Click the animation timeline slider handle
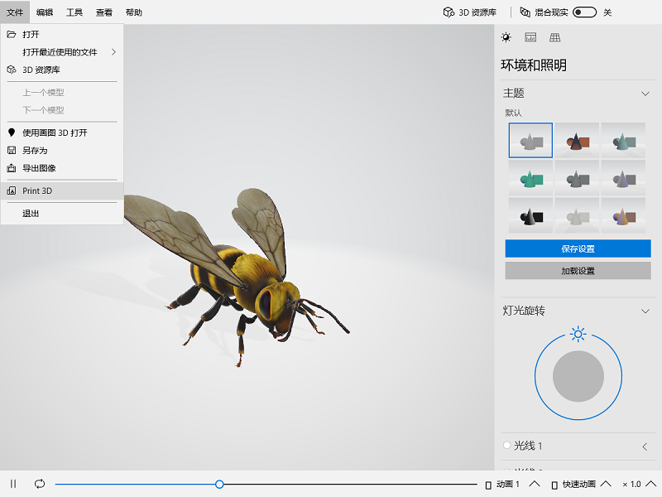662x497 pixels. 219,484
